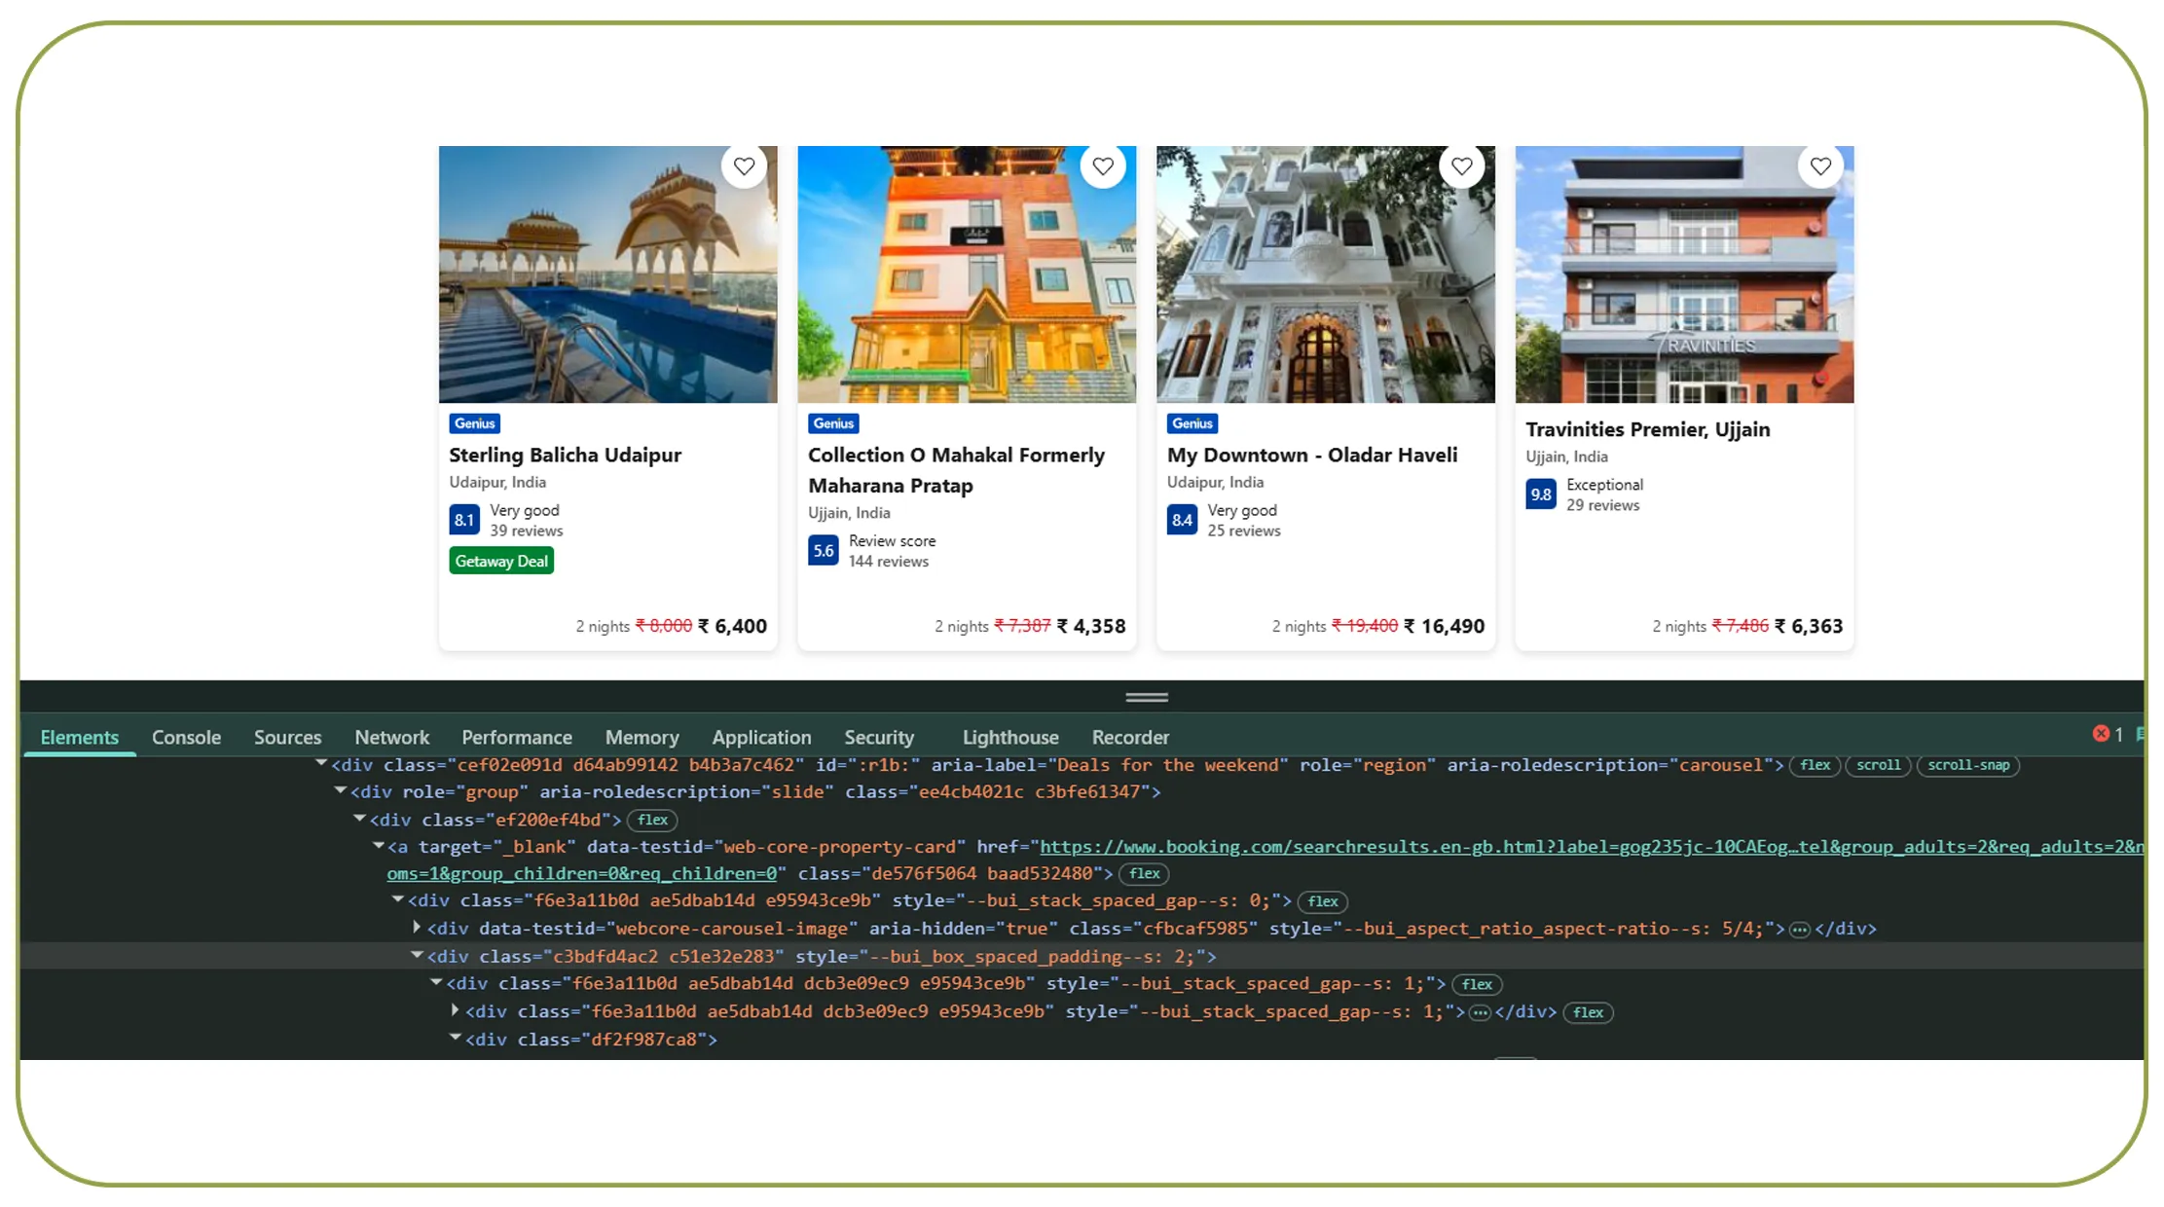Collapse the div class ef200ef4bd node

tap(359, 819)
